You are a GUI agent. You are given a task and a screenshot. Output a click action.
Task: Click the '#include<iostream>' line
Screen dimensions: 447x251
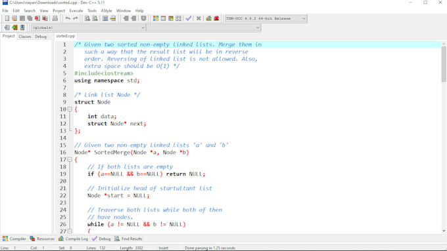click(104, 73)
